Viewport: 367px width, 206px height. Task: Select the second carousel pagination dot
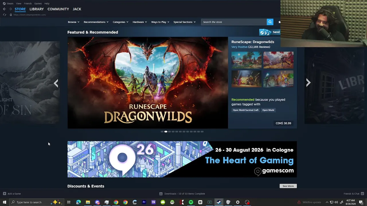click(166, 132)
